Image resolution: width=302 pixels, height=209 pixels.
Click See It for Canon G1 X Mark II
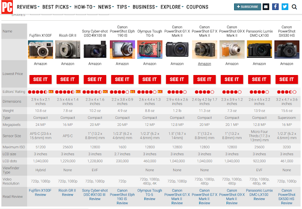(x=177, y=79)
